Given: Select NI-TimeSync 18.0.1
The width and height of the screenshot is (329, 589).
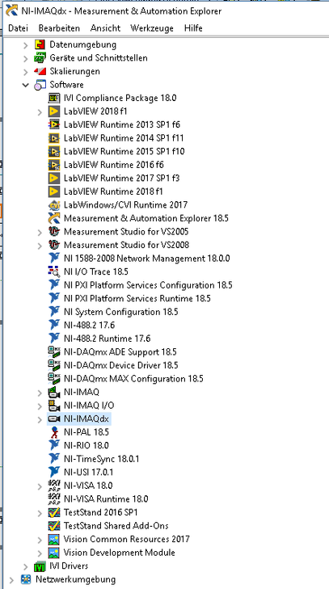Looking at the screenshot, I should point(102,459).
